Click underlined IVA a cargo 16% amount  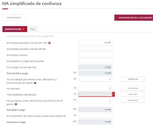tap(107, 67)
